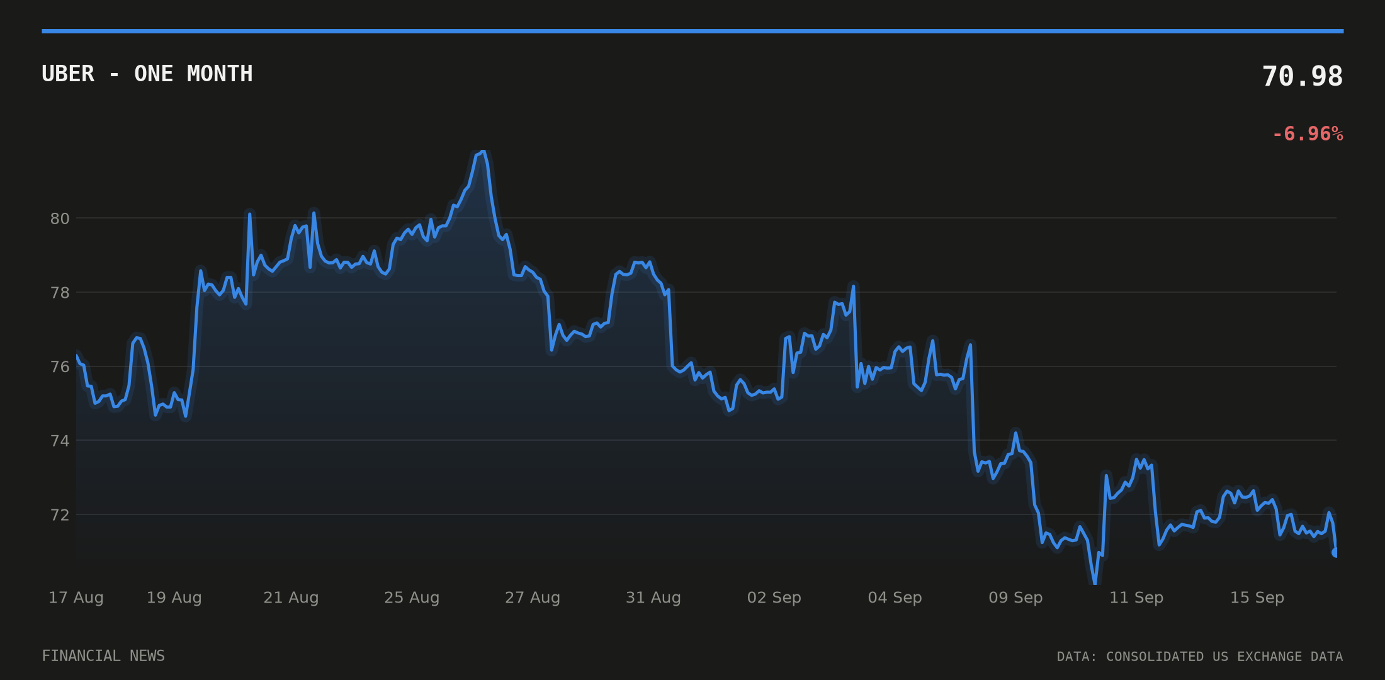The height and width of the screenshot is (680, 1385).
Task: Click the current price 70.98
Action: [1303, 77]
